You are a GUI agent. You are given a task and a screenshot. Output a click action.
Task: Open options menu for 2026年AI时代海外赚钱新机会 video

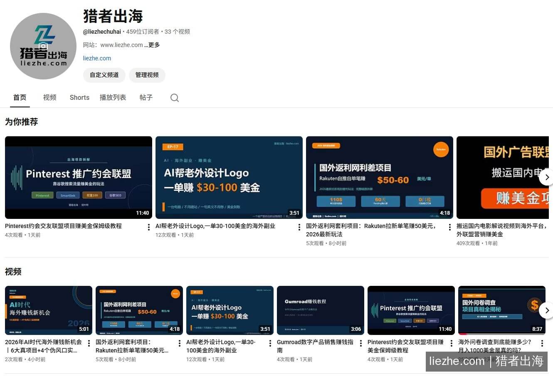89,343
